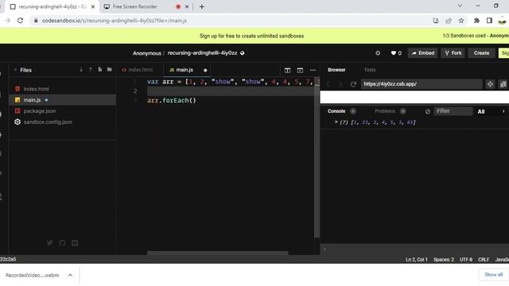Select the Console tab
Screen dimensions: 509x286
point(336,111)
